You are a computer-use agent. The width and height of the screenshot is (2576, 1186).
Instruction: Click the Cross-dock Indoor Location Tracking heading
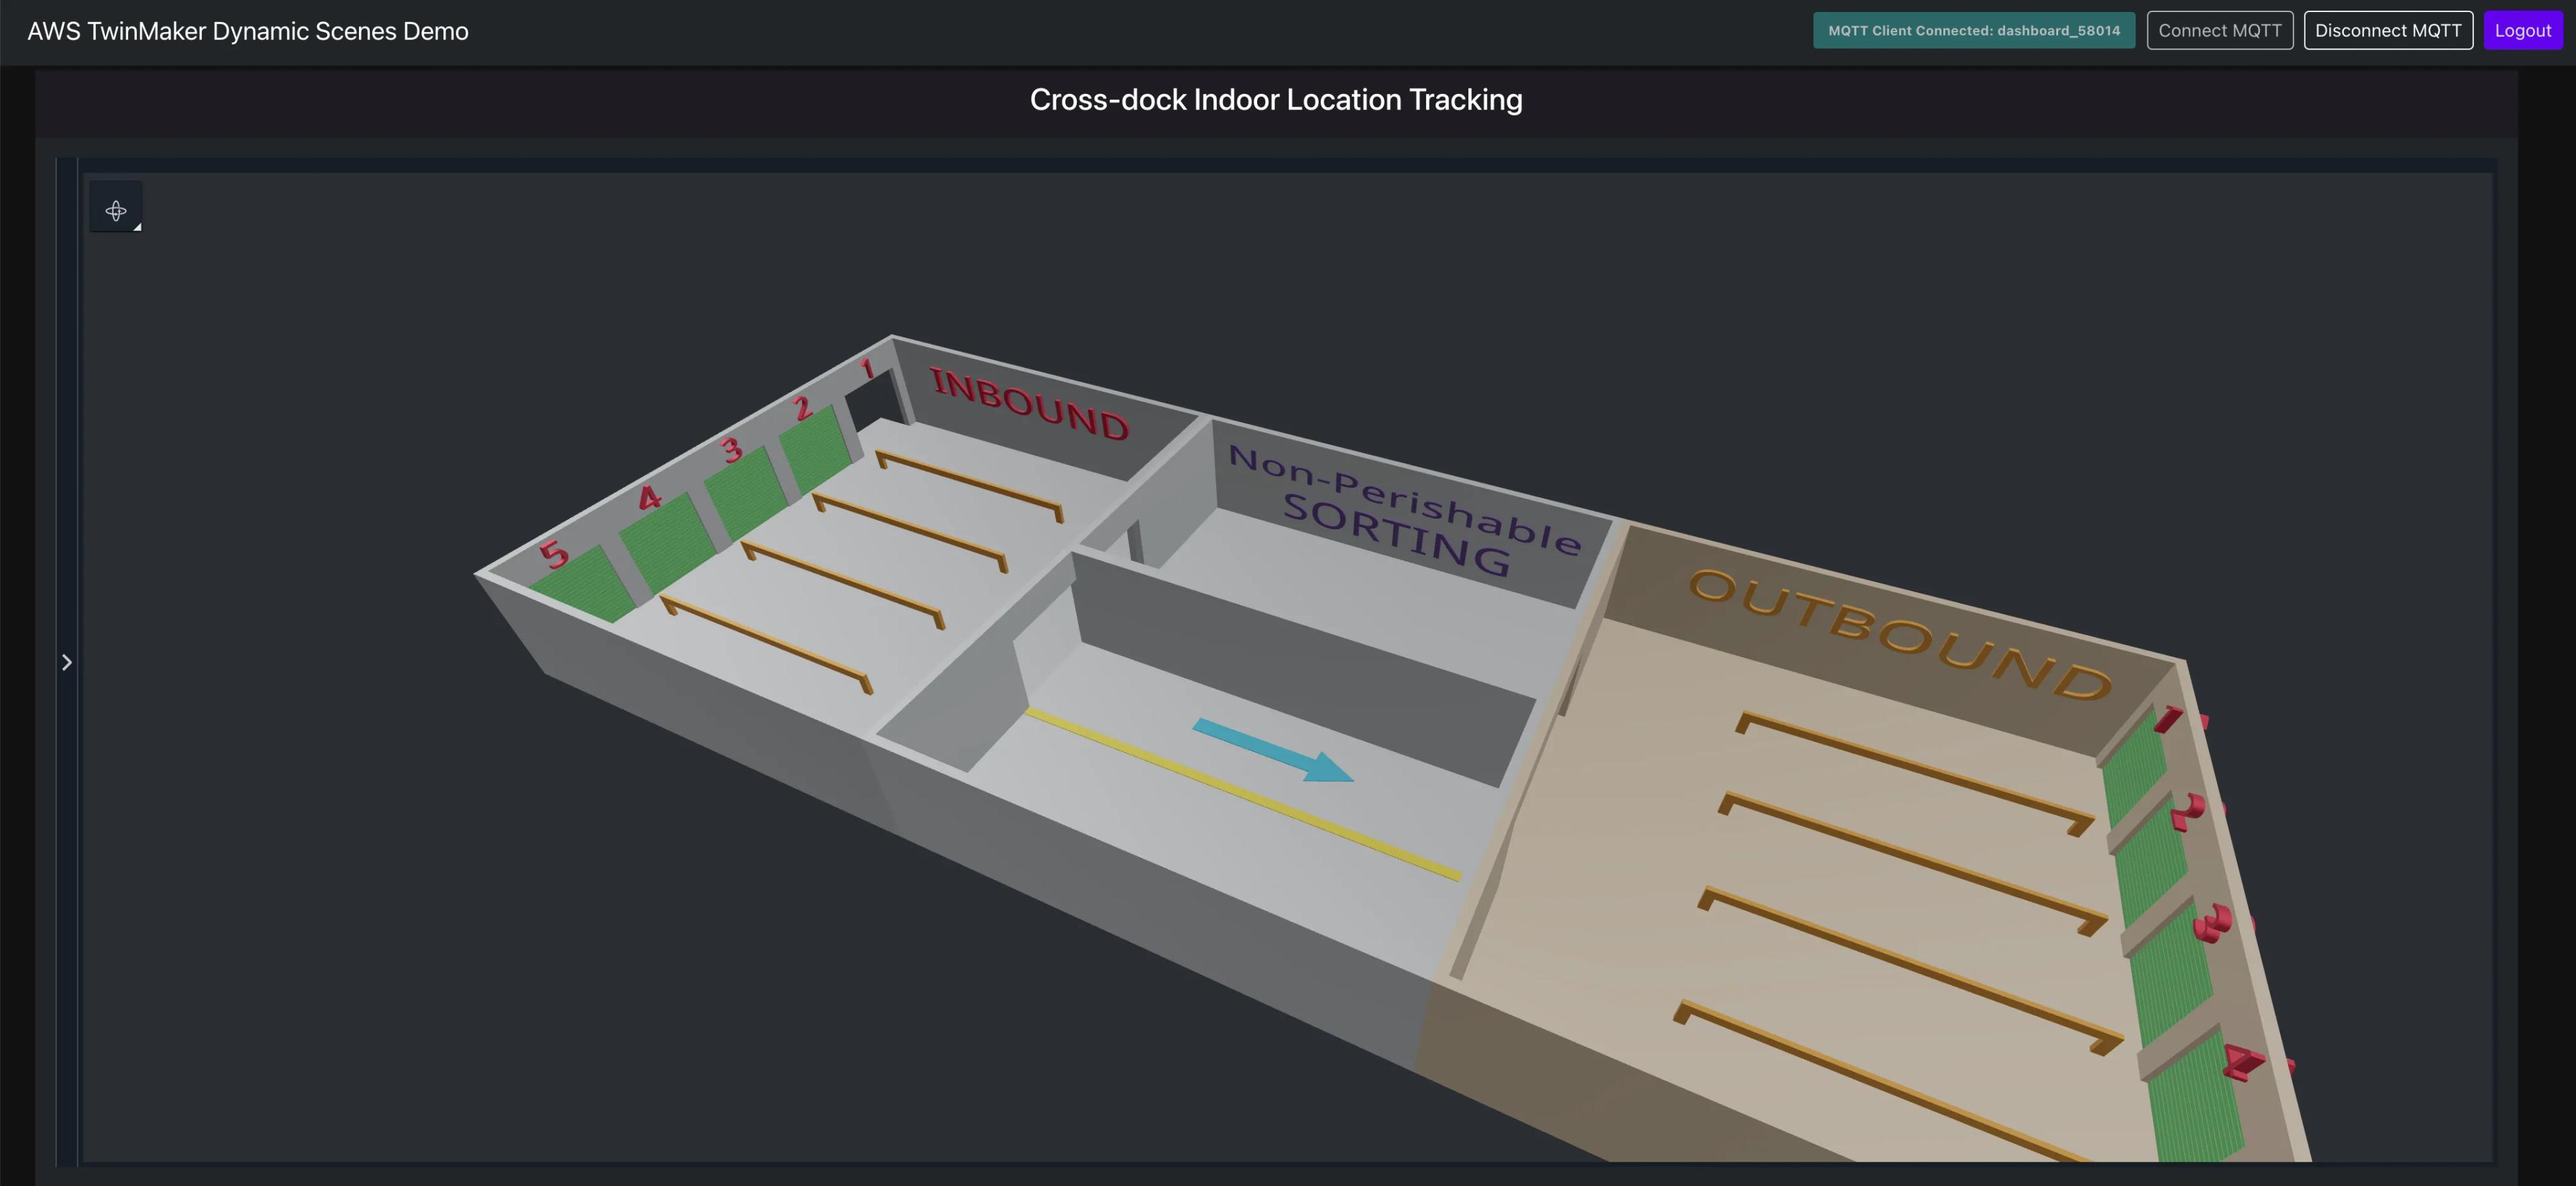tap(1276, 99)
